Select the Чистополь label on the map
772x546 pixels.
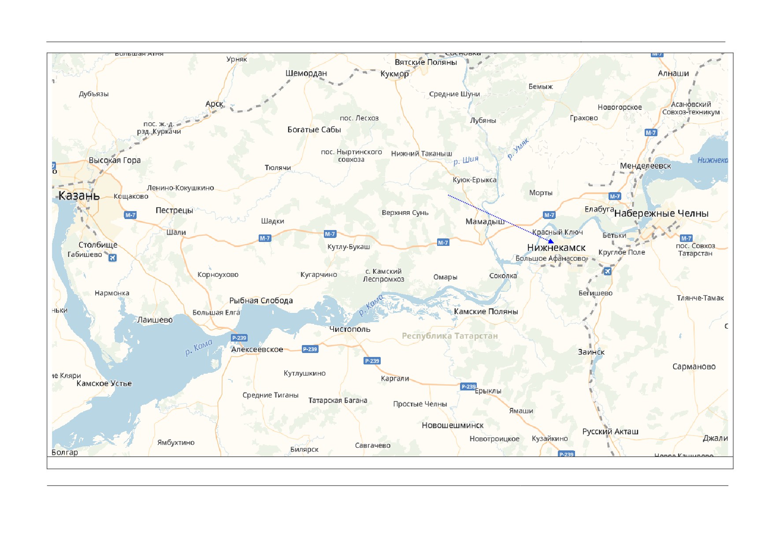pyautogui.click(x=350, y=329)
